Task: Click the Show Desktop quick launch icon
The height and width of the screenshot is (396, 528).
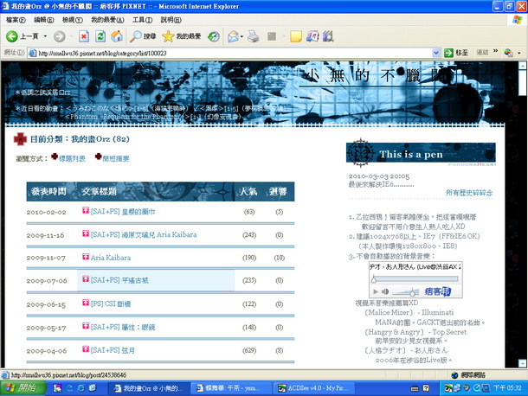Action: (x=93, y=388)
